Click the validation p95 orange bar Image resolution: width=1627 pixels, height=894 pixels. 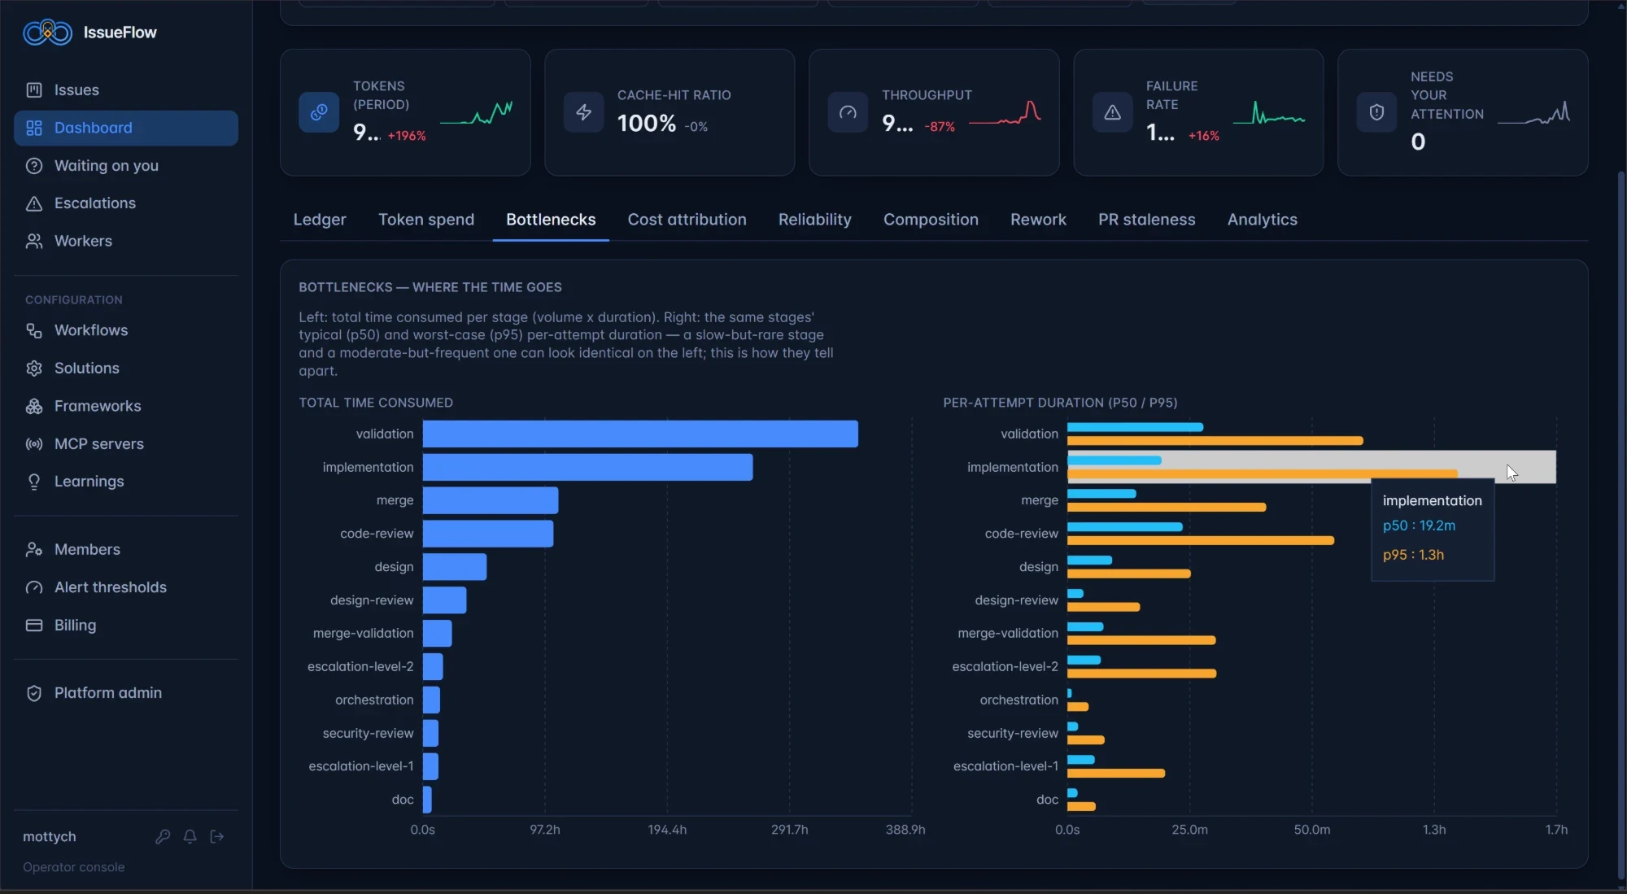[x=1215, y=441]
